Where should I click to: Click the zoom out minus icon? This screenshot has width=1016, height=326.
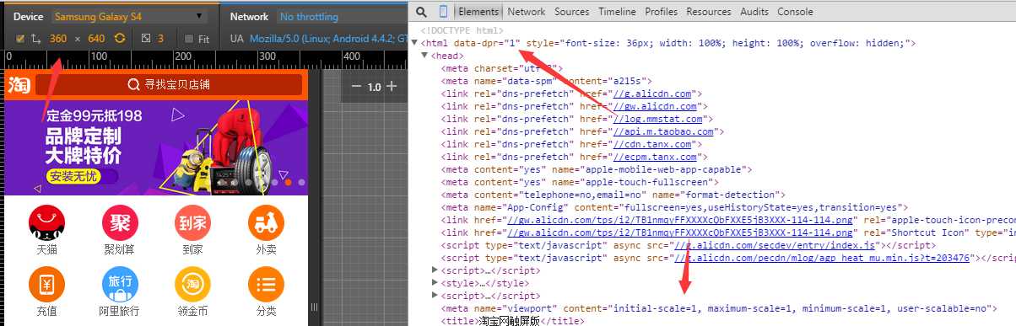tap(356, 87)
